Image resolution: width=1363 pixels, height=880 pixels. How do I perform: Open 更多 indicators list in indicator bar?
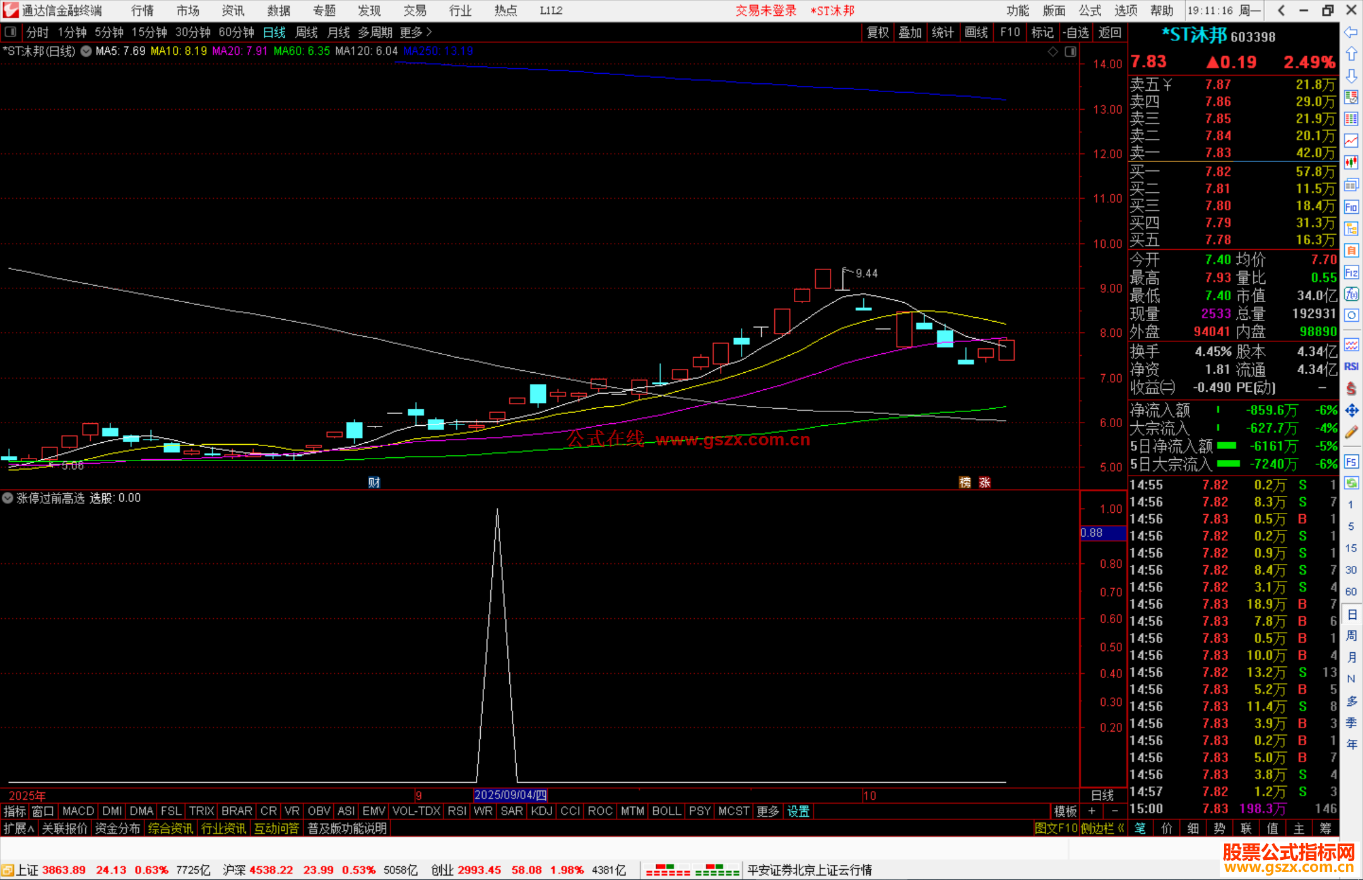[768, 811]
